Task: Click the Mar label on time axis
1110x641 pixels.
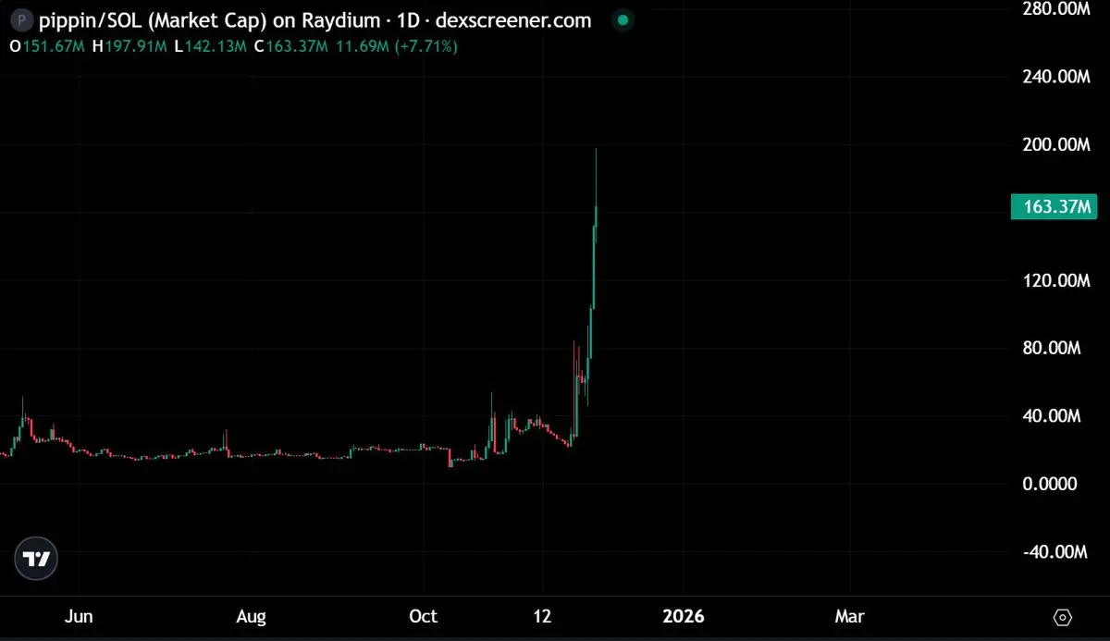Action: point(849,616)
